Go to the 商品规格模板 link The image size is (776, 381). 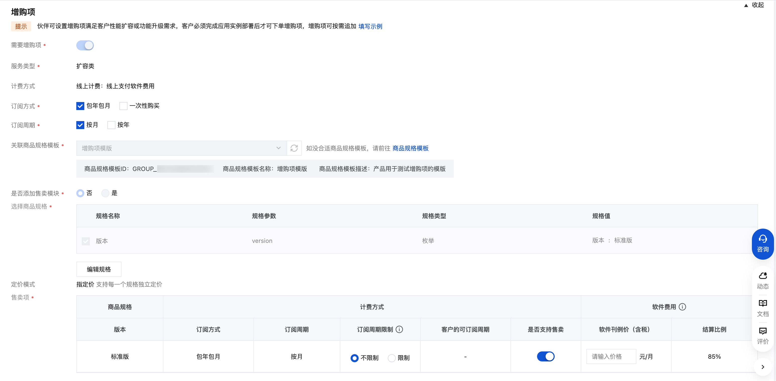tap(410, 148)
